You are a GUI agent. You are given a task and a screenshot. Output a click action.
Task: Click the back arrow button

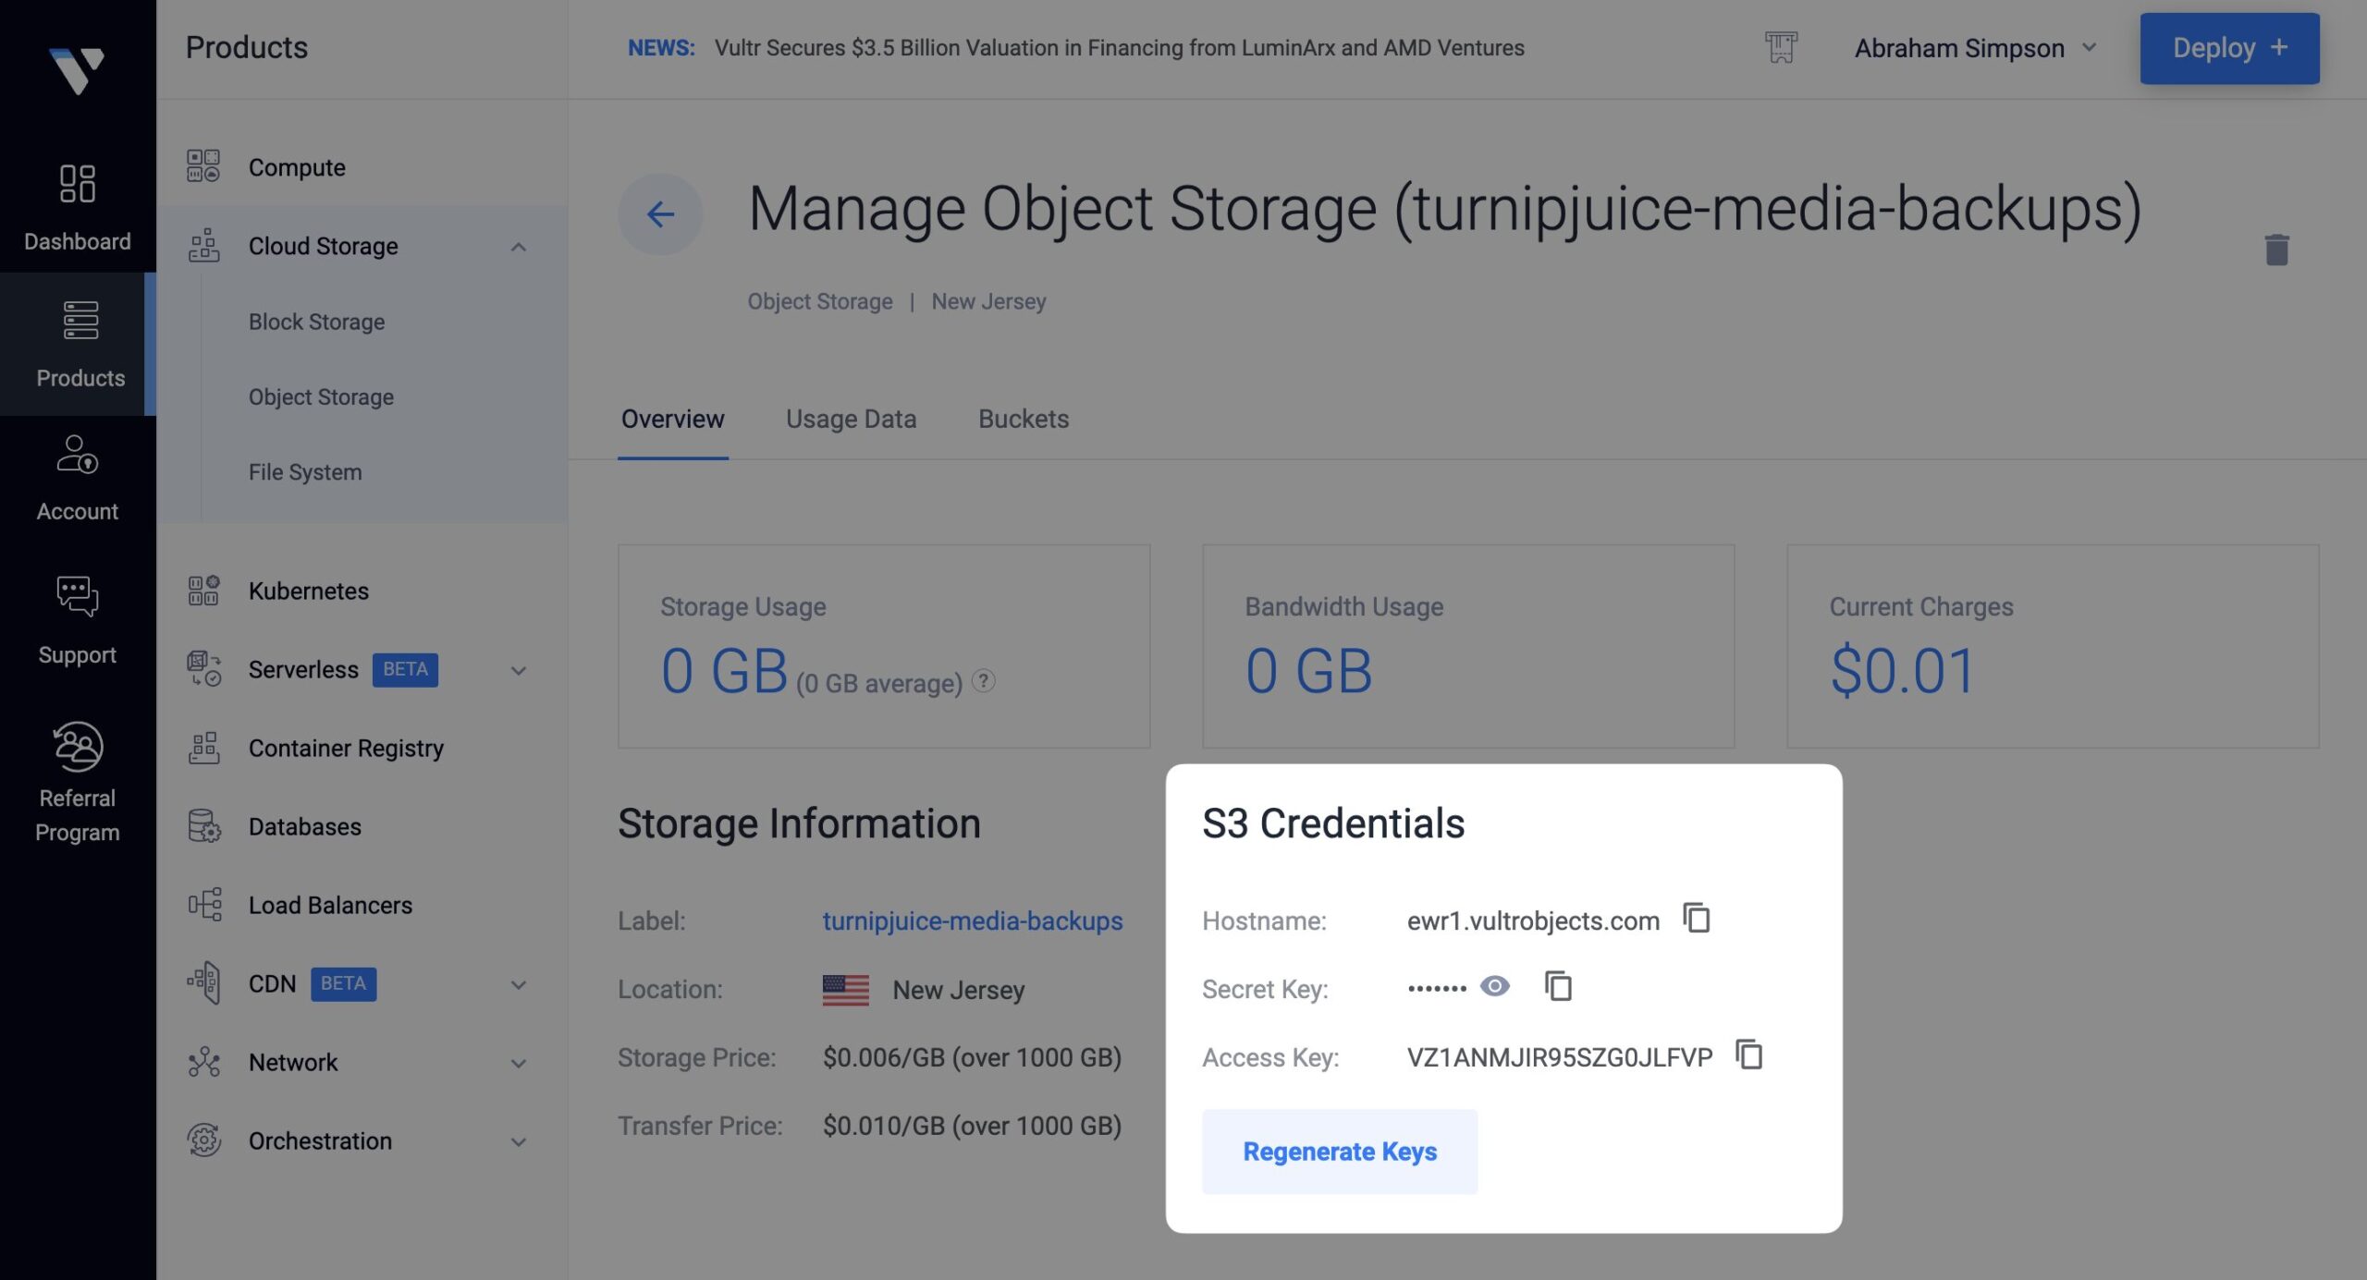pos(660,214)
